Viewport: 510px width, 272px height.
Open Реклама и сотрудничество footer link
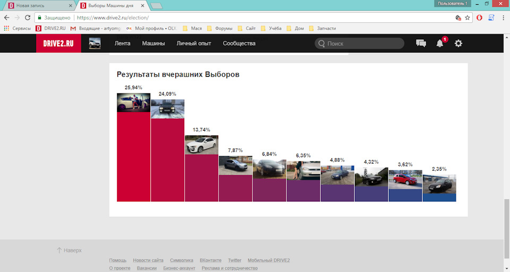(x=229, y=268)
